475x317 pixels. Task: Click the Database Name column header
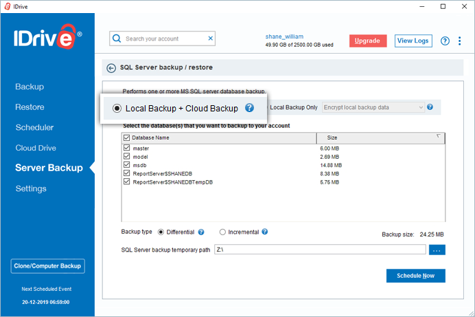tap(220, 138)
